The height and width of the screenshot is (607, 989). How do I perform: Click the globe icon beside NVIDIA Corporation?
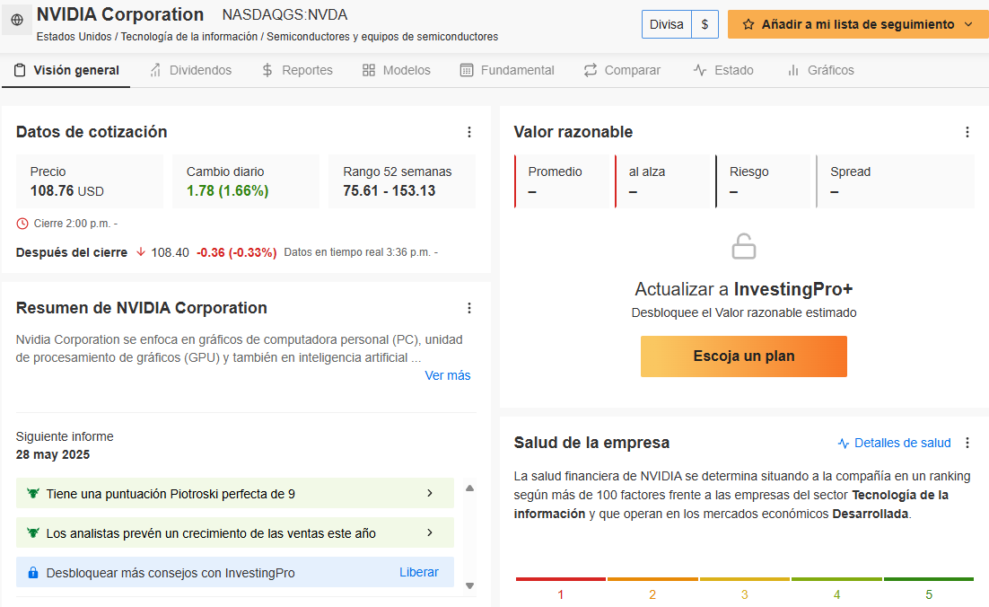click(x=17, y=20)
